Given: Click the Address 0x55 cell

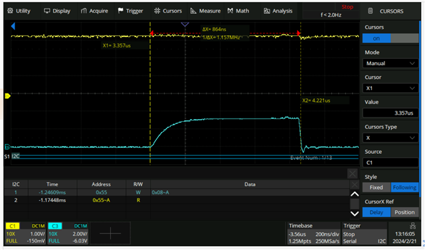Looking at the screenshot, I should 102,192.
